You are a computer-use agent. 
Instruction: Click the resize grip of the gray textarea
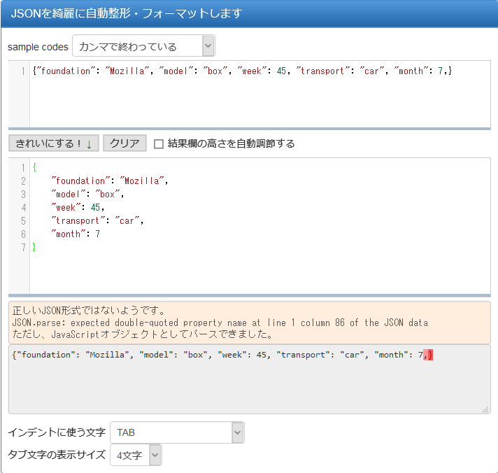(x=485, y=409)
